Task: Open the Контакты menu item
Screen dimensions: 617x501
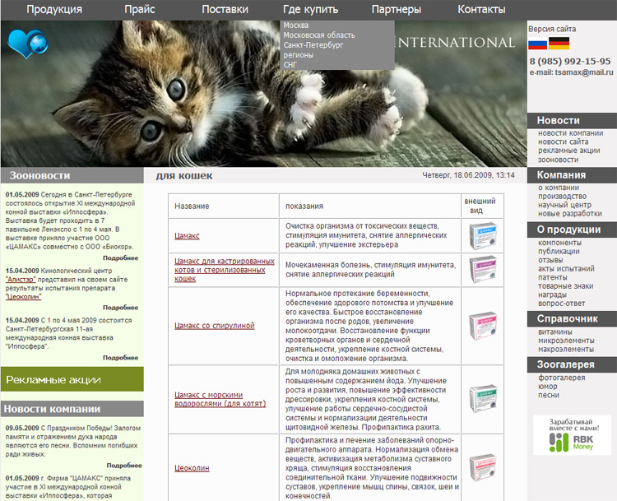Action: (x=481, y=9)
